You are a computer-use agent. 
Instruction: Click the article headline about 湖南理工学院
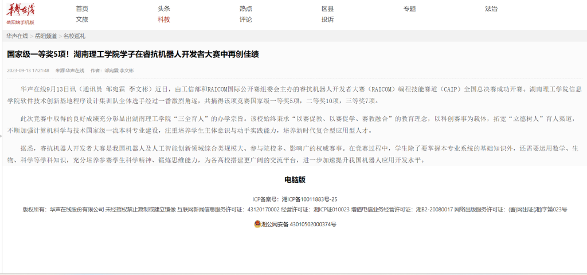click(x=133, y=54)
